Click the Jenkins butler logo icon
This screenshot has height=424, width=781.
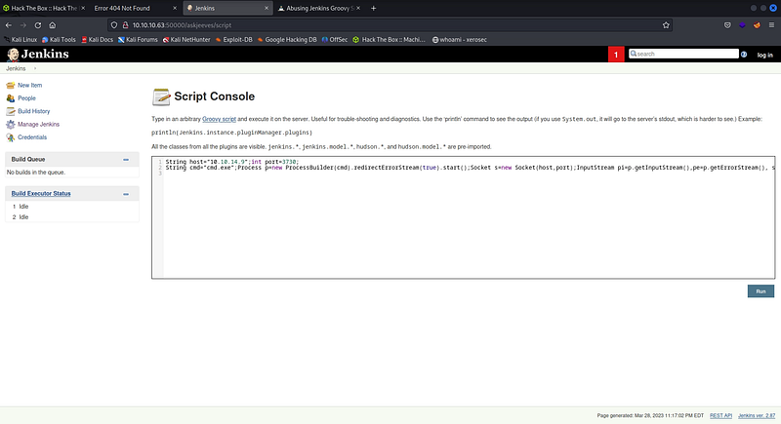click(13, 55)
